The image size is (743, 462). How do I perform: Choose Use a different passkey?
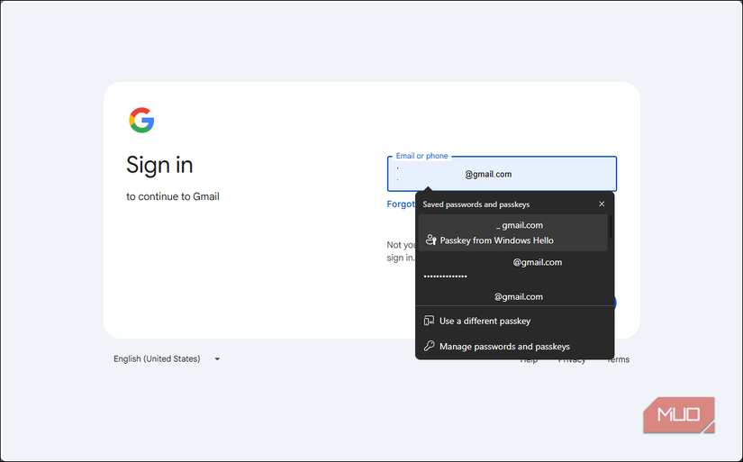[x=514, y=321]
